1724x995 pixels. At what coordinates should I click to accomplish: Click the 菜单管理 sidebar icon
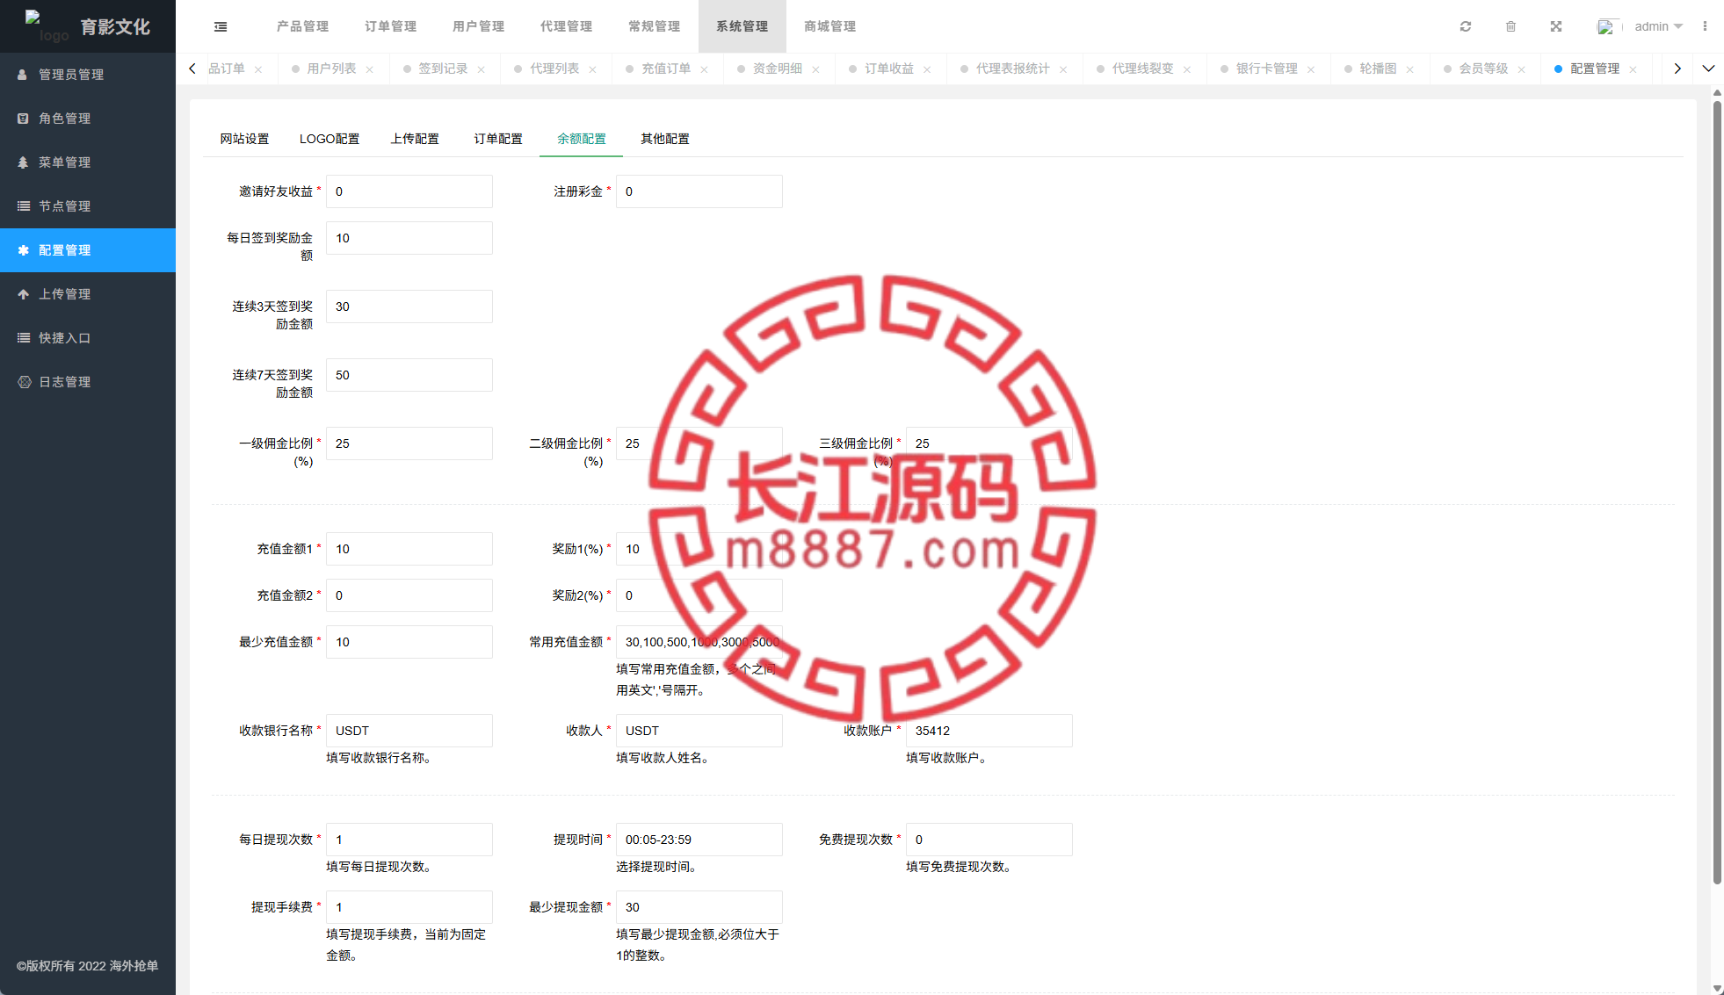(x=23, y=162)
